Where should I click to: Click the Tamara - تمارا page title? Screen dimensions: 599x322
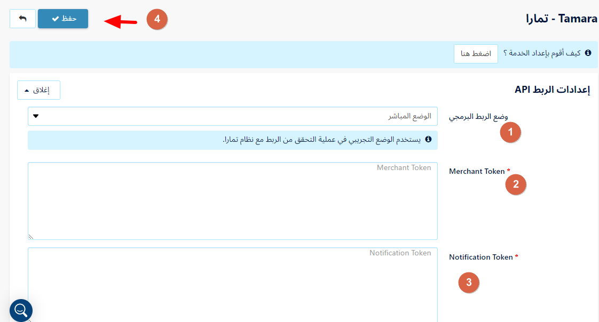coord(561,18)
